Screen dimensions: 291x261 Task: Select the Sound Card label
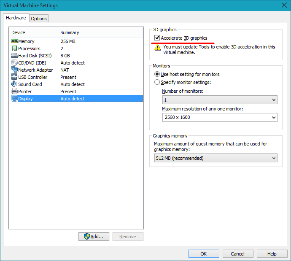(x=30, y=84)
